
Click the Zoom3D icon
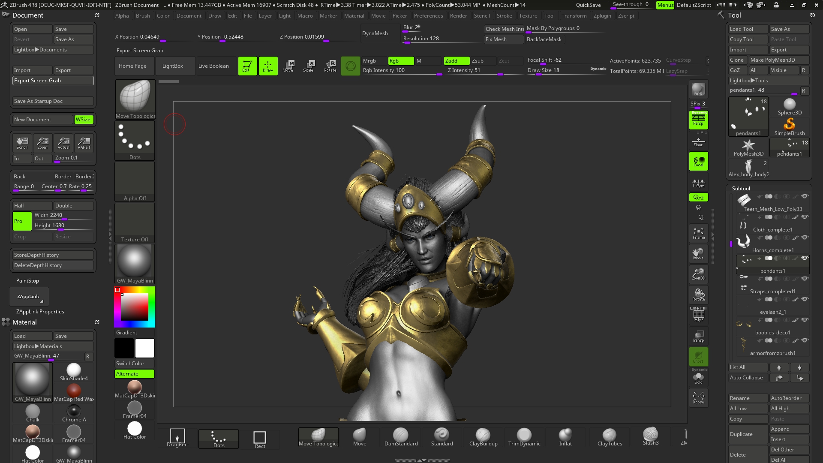(x=698, y=274)
